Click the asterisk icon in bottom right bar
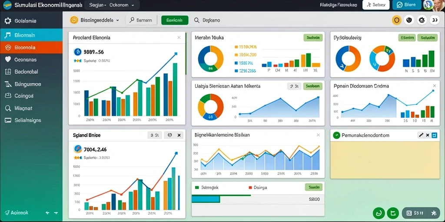The height and width of the screenshot is (222, 445). (x=433, y=213)
